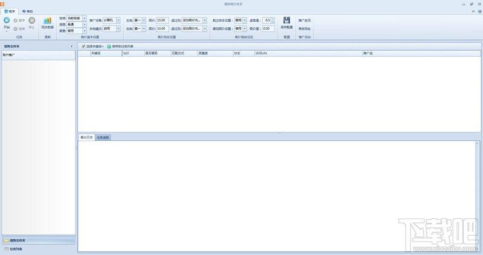This screenshot has width=483, height=255.
Task: Click the 出价 column header
Action: click(x=133, y=53)
